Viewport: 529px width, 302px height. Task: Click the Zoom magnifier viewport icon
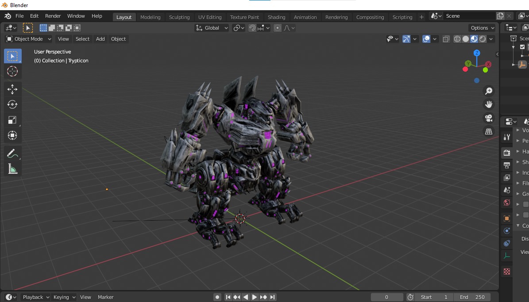tap(489, 91)
